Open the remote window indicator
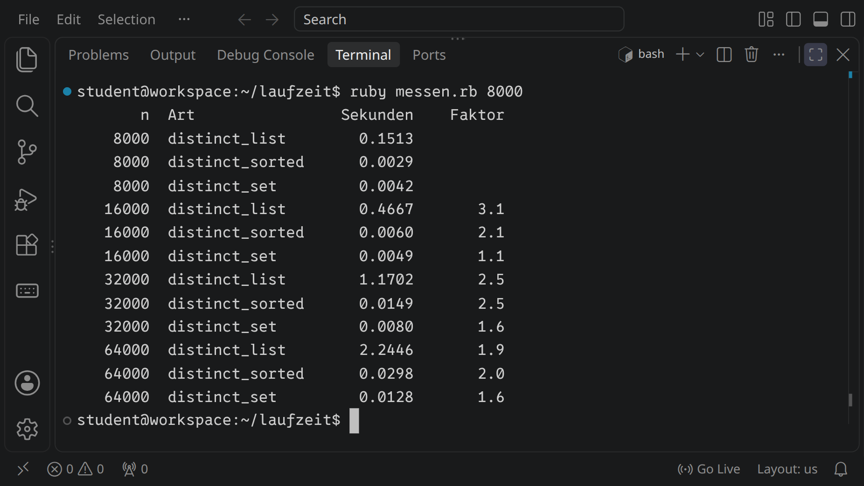The image size is (864, 486). pyautogui.click(x=23, y=469)
